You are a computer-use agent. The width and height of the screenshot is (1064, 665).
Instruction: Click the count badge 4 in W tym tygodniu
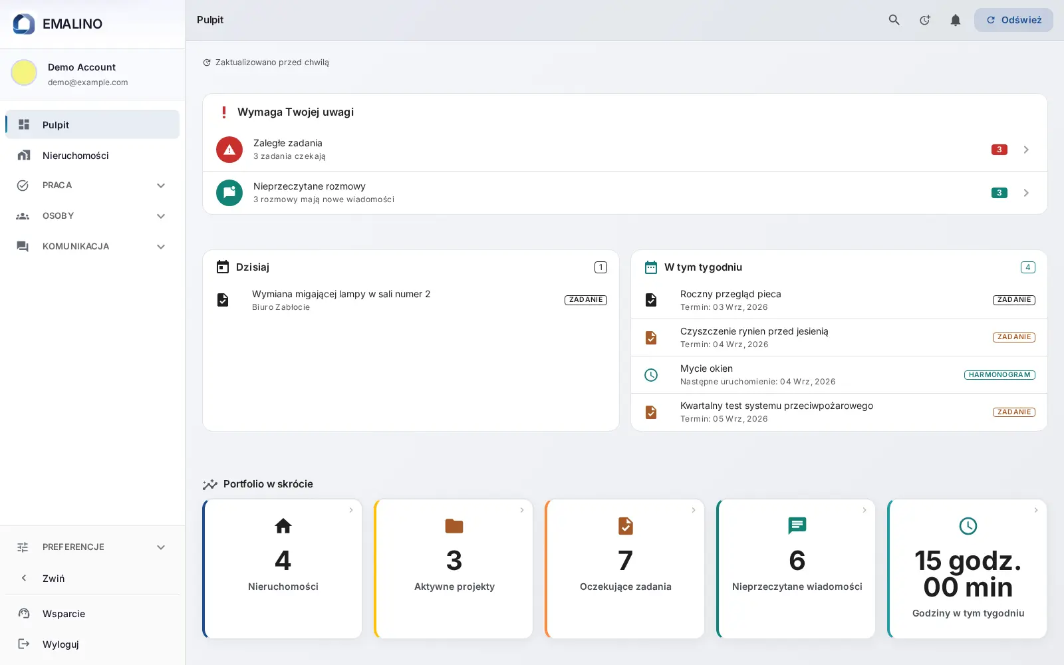click(1027, 267)
